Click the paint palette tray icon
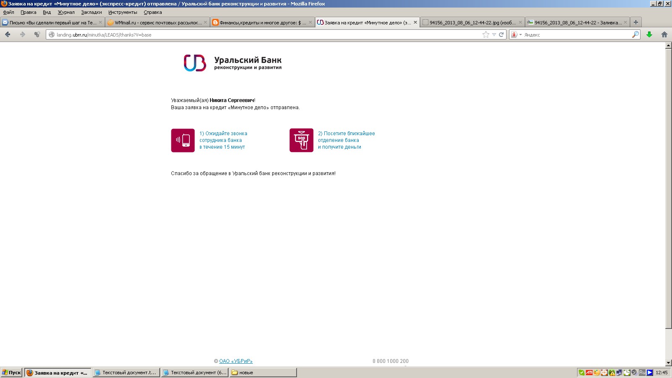672x378 pixels. (x=597, y=373)
